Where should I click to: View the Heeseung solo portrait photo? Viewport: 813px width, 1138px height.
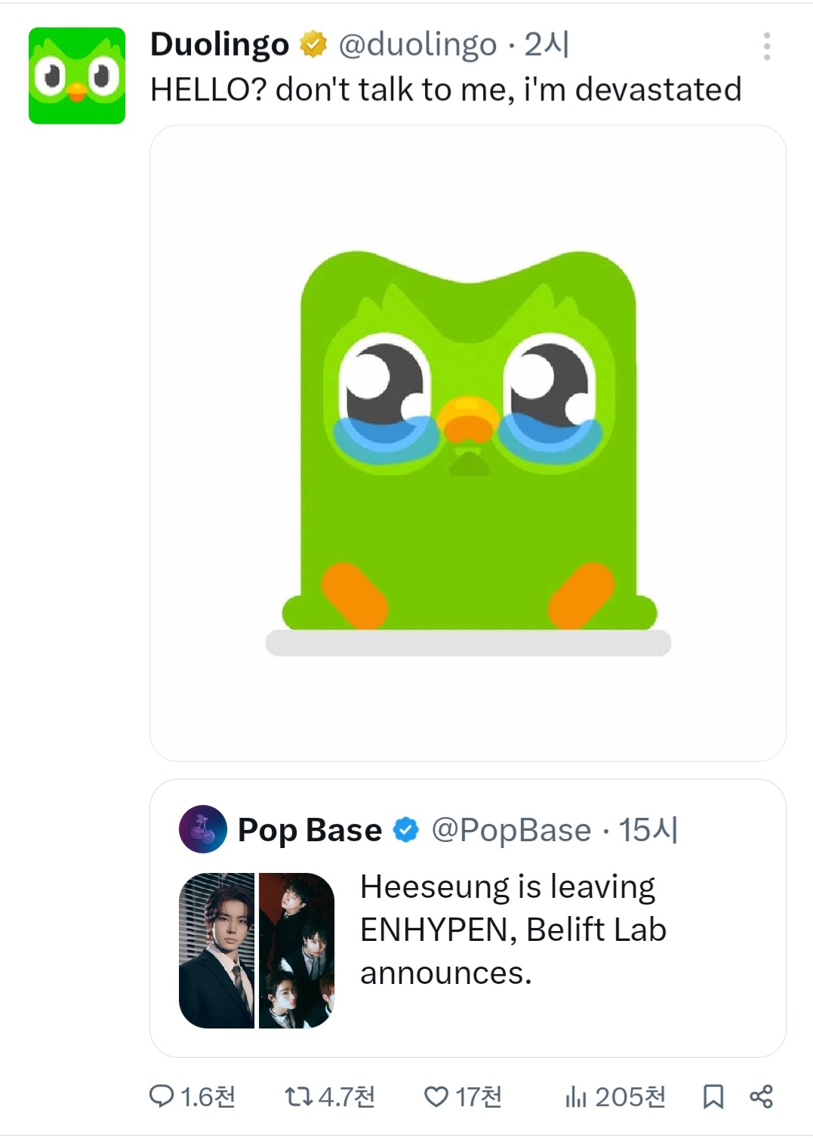pyautogui.click(x=217, y=950)
